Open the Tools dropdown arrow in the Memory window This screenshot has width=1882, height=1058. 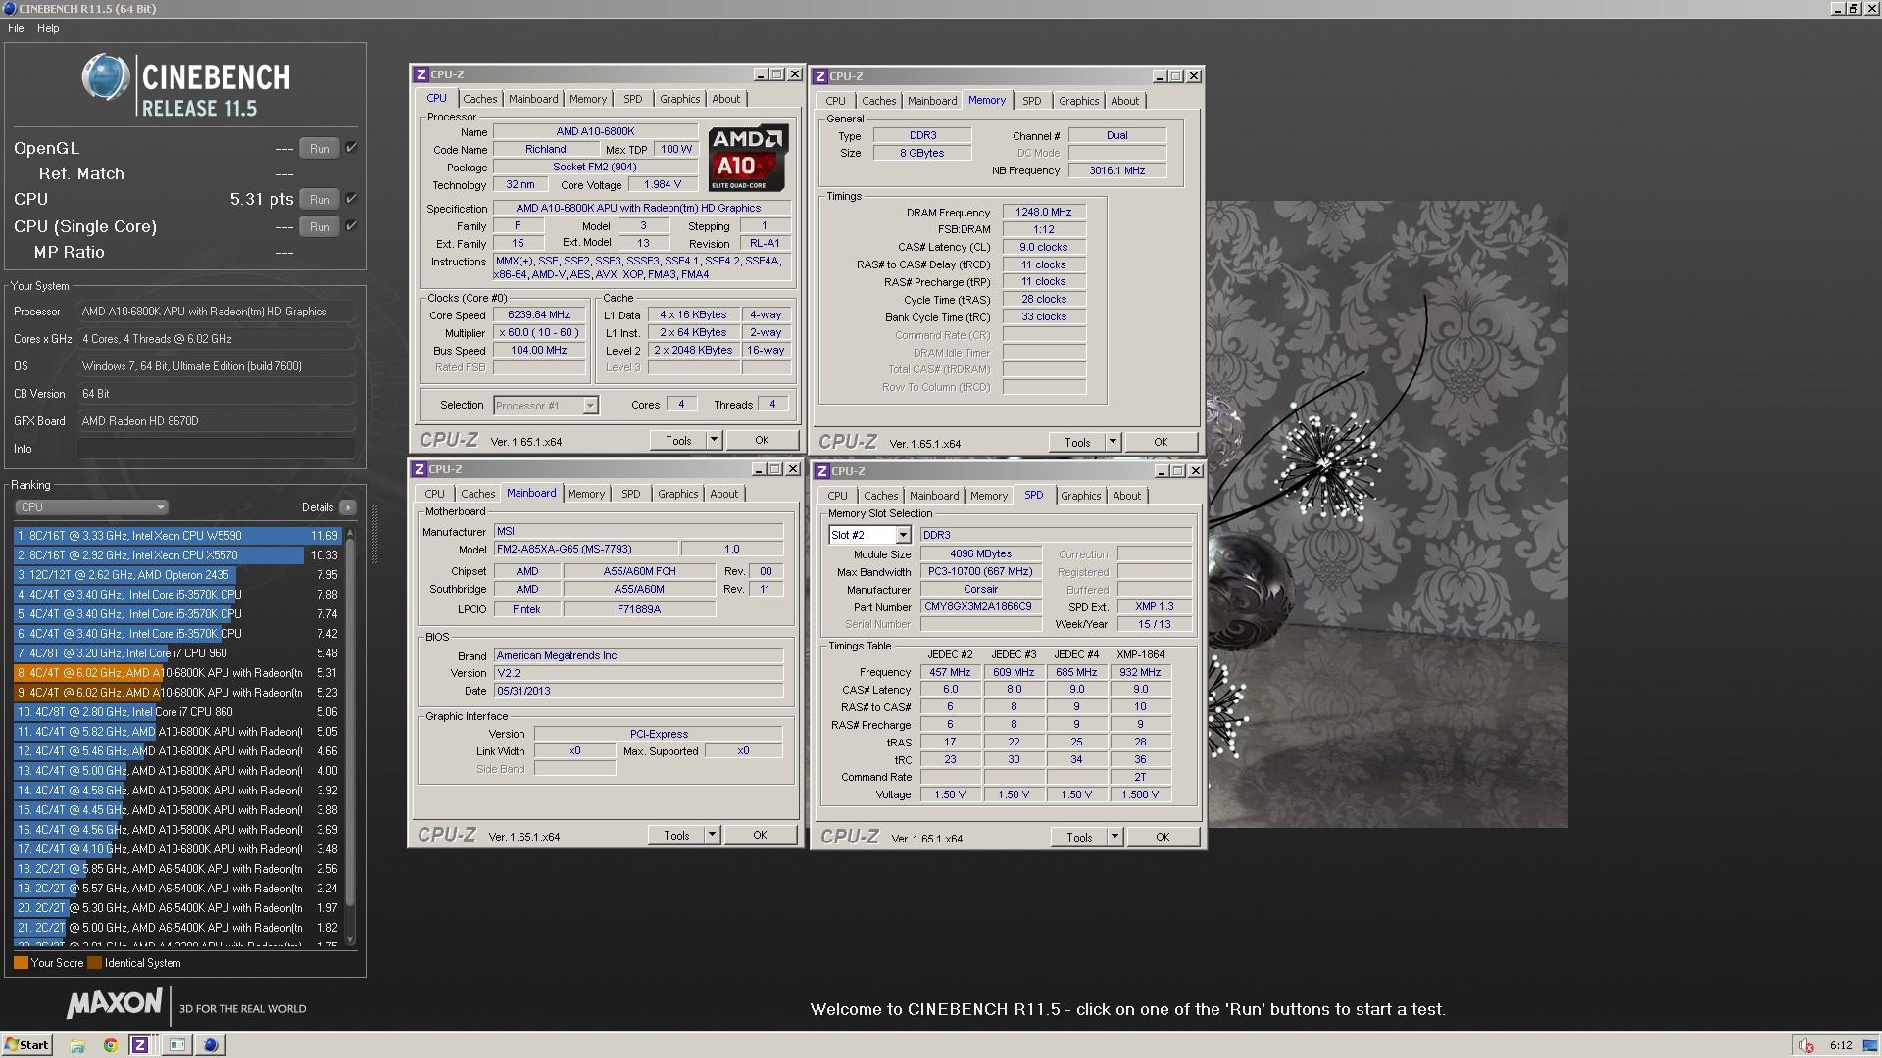tap(1113, 443)
